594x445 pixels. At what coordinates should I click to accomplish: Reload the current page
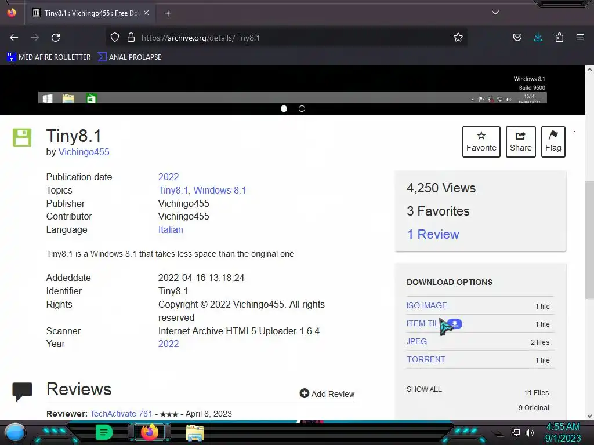(56, 38)
